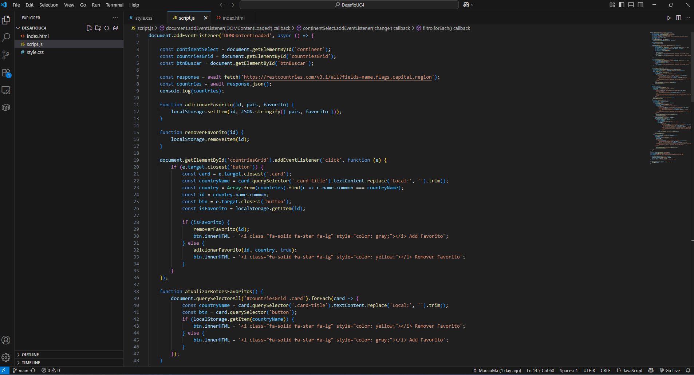Open the Remote Explorer icon
This screenshot has width=694, height=375.
click(x=6, y=90)
